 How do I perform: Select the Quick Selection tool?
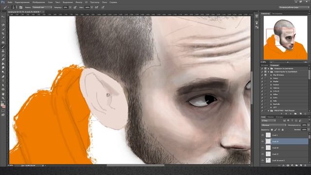pos(3,30)
